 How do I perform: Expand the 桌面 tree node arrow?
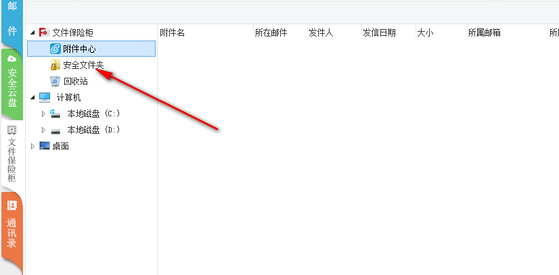(x=32, y=146)
